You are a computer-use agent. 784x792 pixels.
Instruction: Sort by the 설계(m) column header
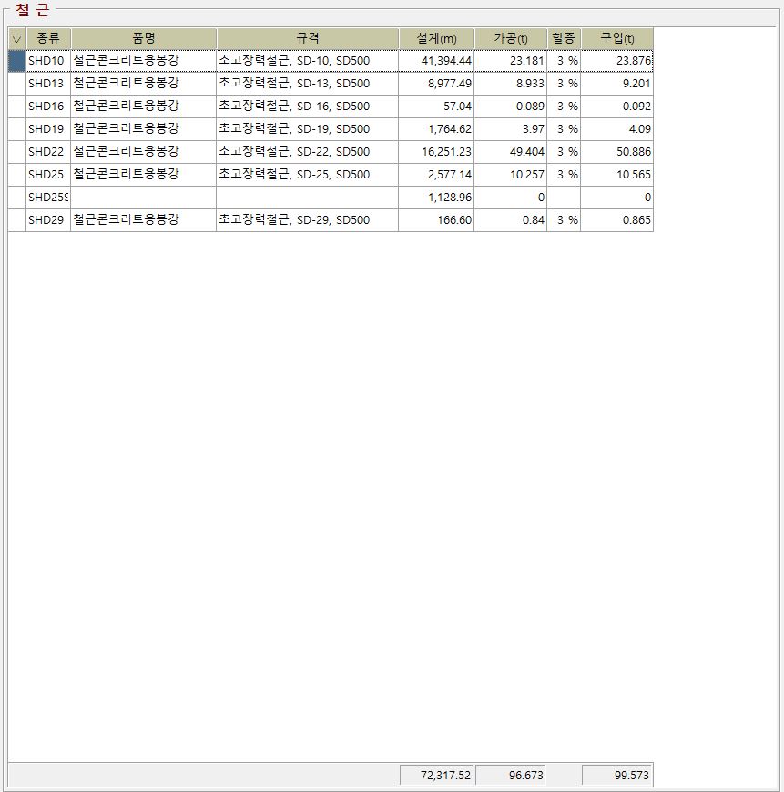click(436, 39)
